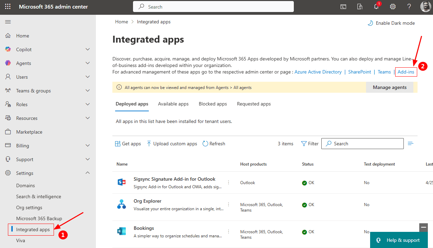Collapse navigation using hamburger menu icon
The width and height of the screenshot is (433, 248).
[x=8, y=22]
